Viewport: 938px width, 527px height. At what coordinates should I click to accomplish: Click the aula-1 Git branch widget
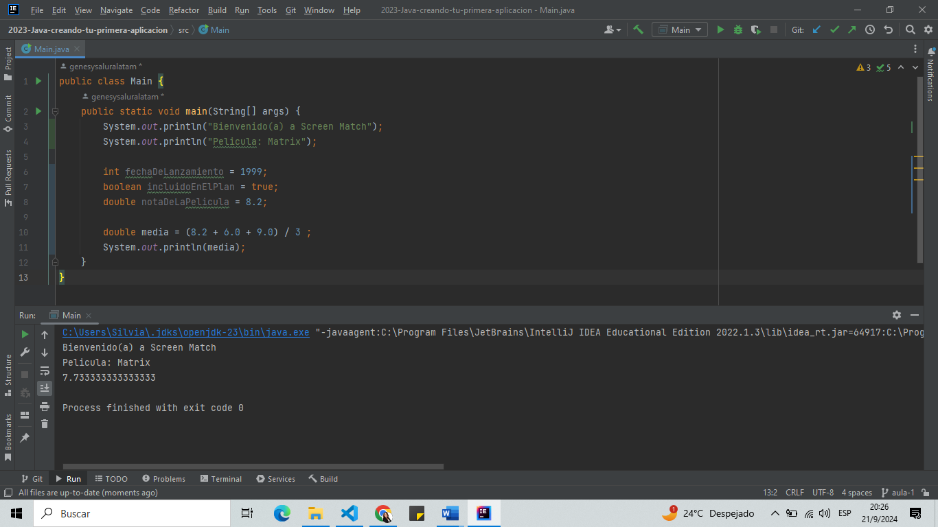click(897, 493)
